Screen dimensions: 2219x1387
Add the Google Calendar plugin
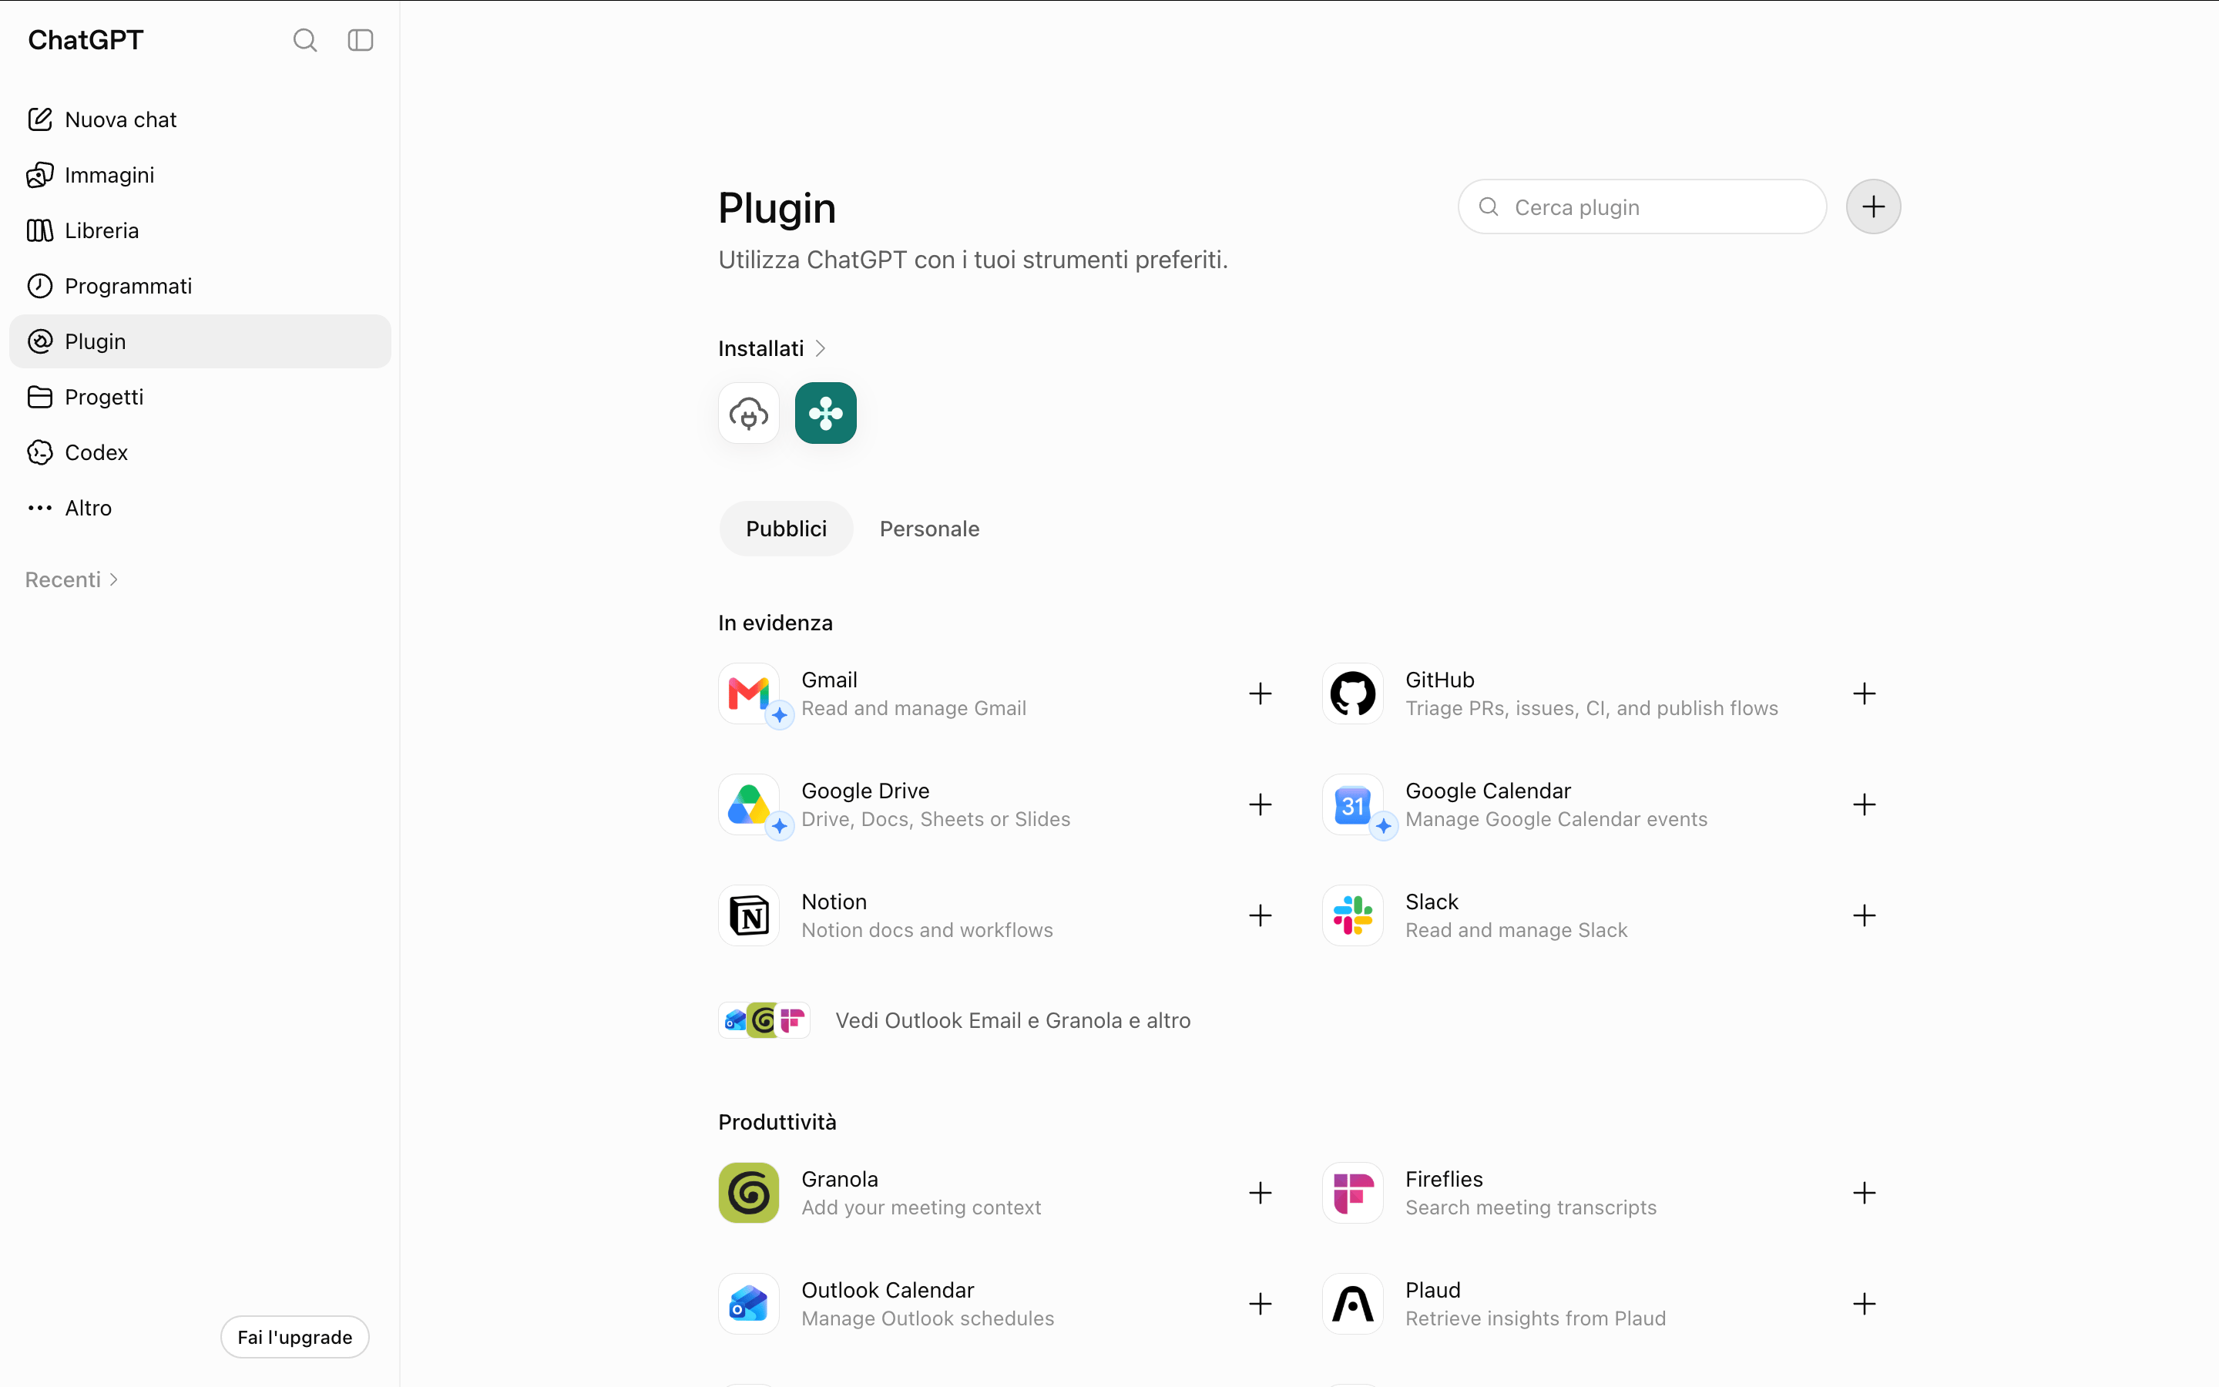pos(1864,804)
